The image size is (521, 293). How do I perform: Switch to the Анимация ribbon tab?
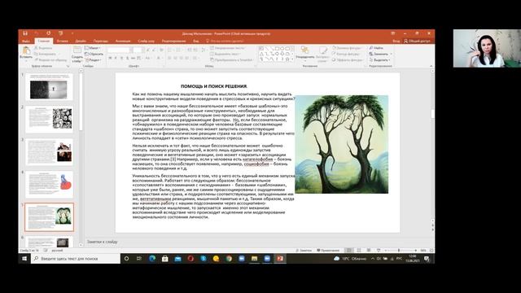point(123,42)
